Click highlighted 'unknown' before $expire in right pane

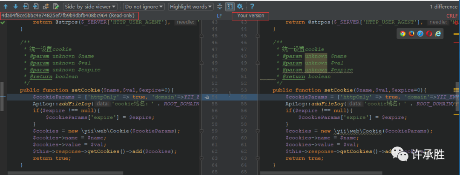point(316,70)
